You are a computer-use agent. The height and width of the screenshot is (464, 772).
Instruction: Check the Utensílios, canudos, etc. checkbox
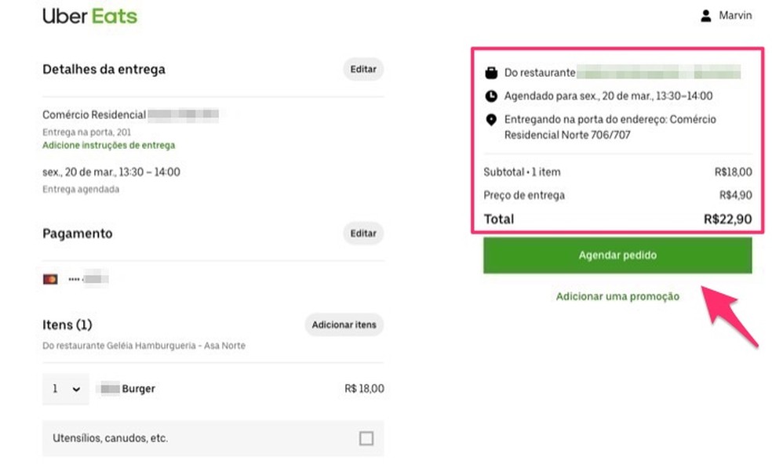tap(367, 438)
